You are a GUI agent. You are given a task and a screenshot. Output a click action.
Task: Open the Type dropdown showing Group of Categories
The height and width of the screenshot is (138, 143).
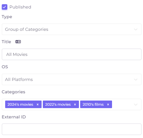tap(72, 29)
